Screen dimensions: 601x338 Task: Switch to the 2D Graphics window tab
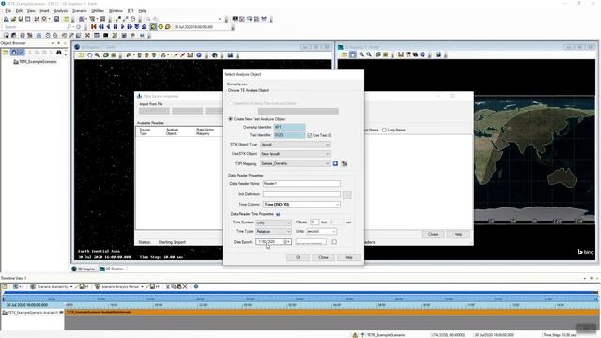point(112,269)
